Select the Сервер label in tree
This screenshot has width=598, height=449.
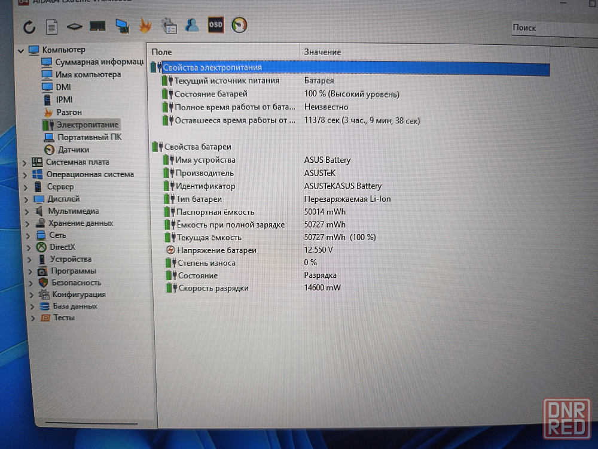pyautogui.click(x=60, y=187)
